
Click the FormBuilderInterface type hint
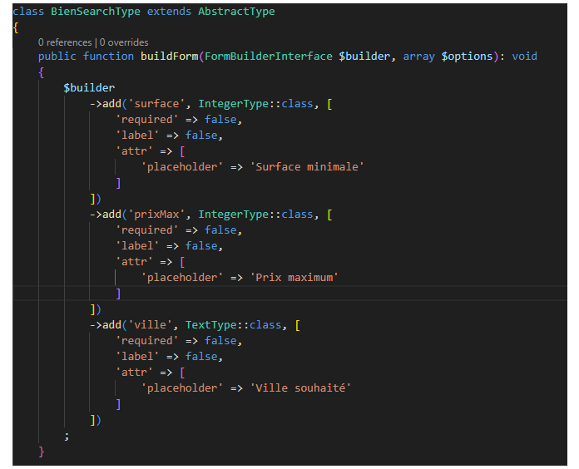(x=269, y=56)
